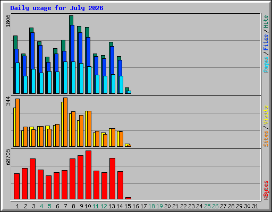Click day 1 on the x-axis
The height and width of the screenshot is (212, 272).
point(18,206)
